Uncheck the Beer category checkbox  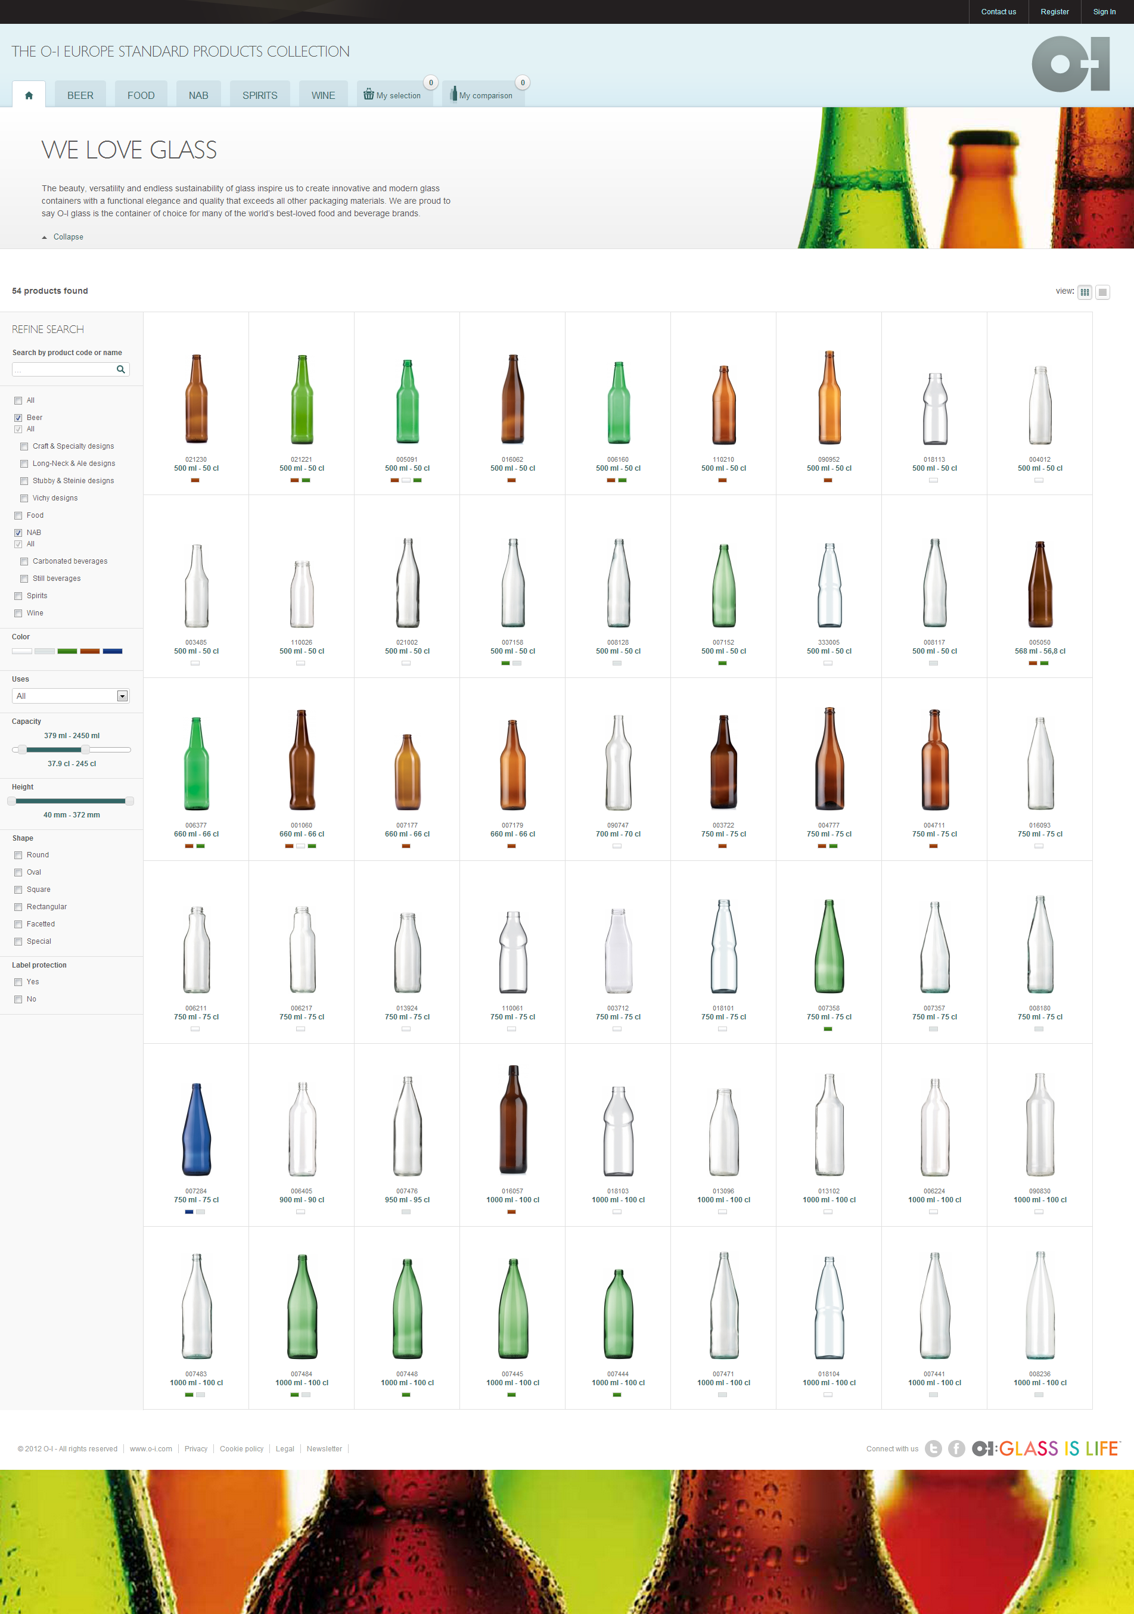pos(18,418)
